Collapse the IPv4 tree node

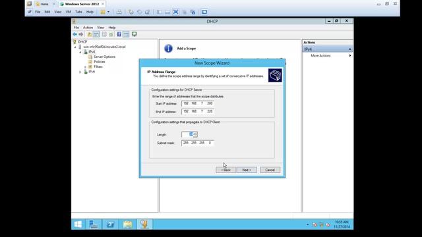(x=80, y=52)
